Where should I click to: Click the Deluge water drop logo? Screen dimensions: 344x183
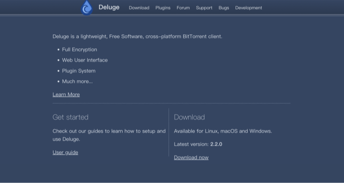87,8
